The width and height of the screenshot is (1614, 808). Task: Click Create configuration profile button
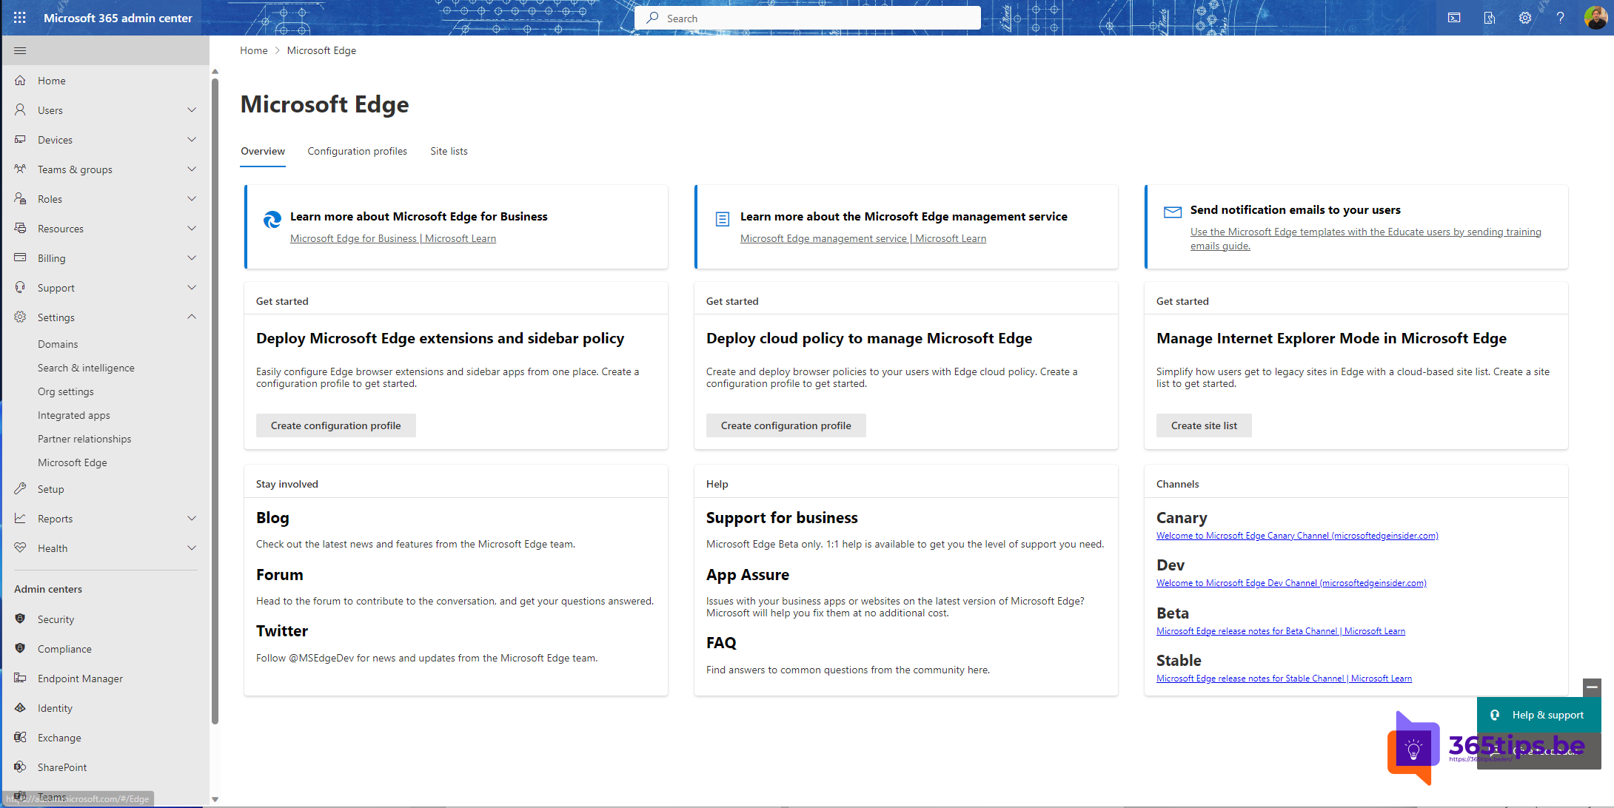pos(336,423)
